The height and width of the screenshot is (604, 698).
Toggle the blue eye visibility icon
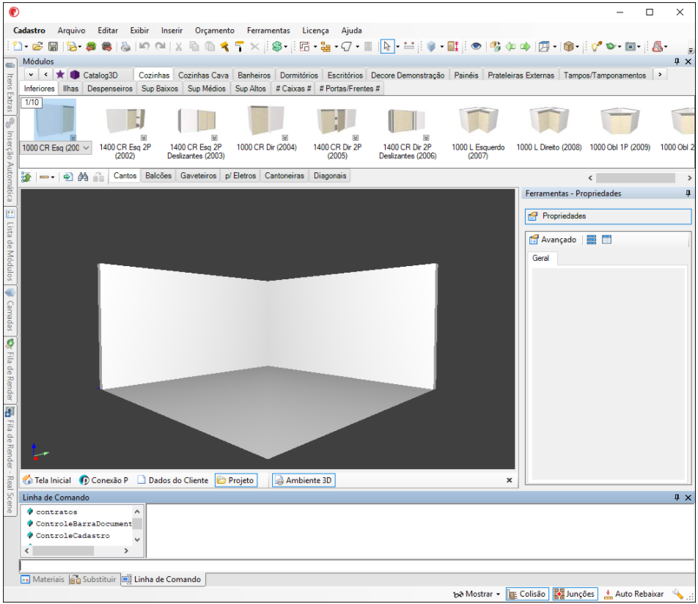pos(477,46)
